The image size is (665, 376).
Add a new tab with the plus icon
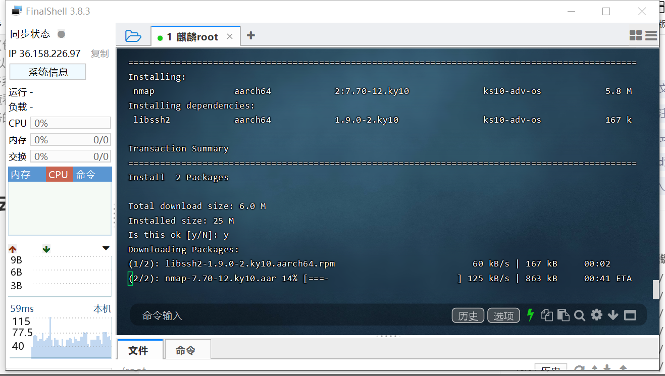[250, 35]
